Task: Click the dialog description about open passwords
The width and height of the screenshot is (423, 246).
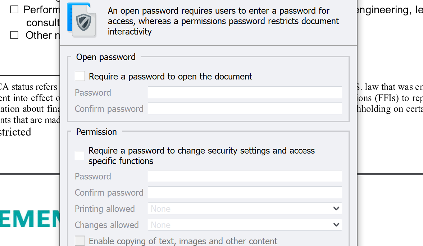Action: [223, 21]
